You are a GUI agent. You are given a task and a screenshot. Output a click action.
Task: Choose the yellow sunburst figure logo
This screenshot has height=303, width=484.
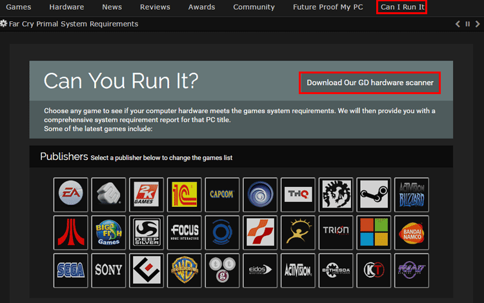pyautogui.click(x=298, y=233)
